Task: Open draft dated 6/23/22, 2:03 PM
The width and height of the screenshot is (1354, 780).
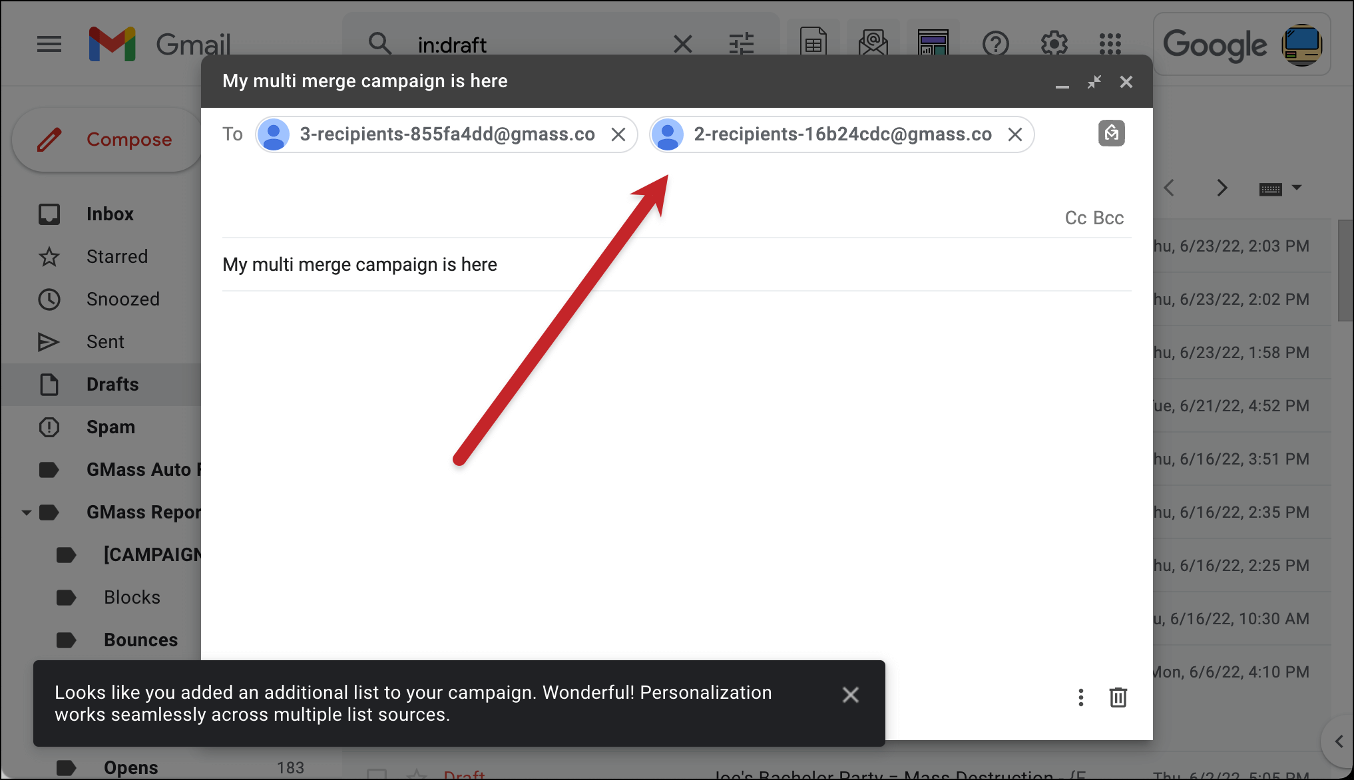Action: (1242, 246)
